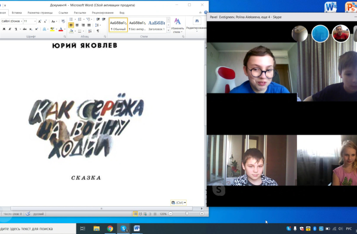Open the font size 11 combo box

tap(30, 21)
